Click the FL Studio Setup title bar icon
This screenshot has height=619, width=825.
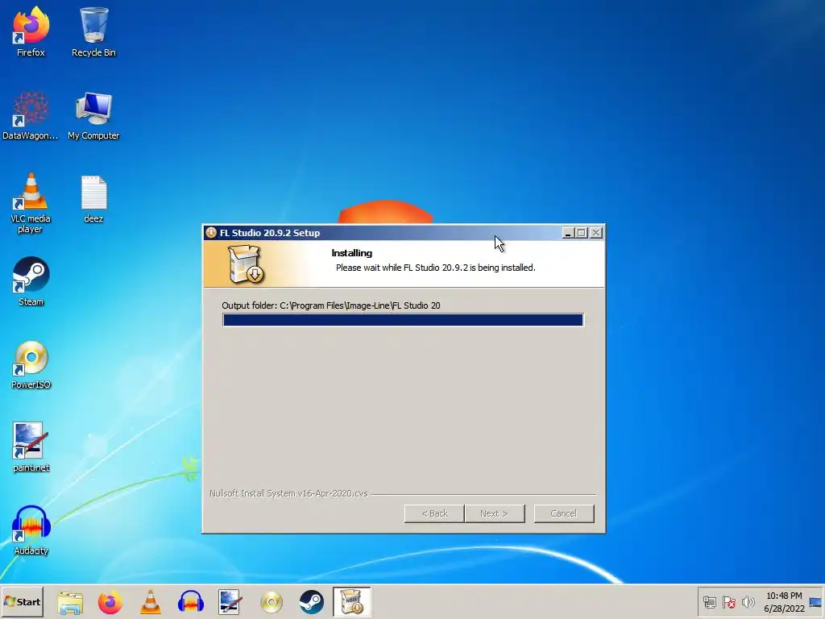tap(211, 233)
